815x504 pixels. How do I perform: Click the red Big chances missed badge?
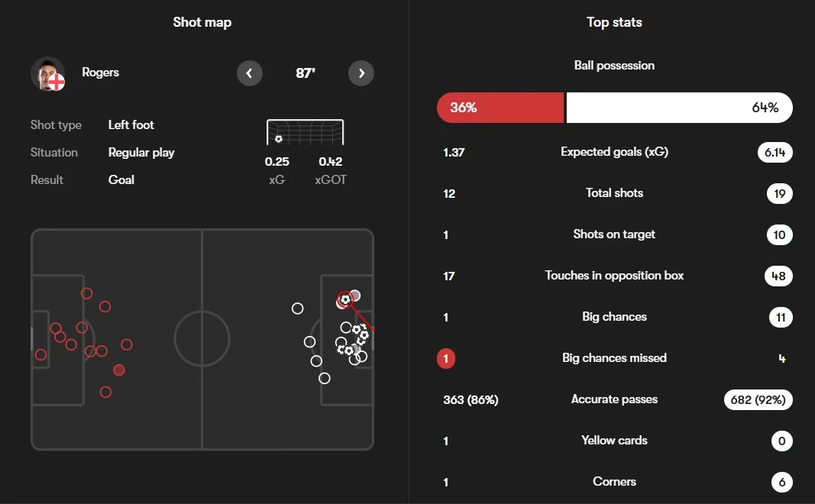(x=446, y=358)
